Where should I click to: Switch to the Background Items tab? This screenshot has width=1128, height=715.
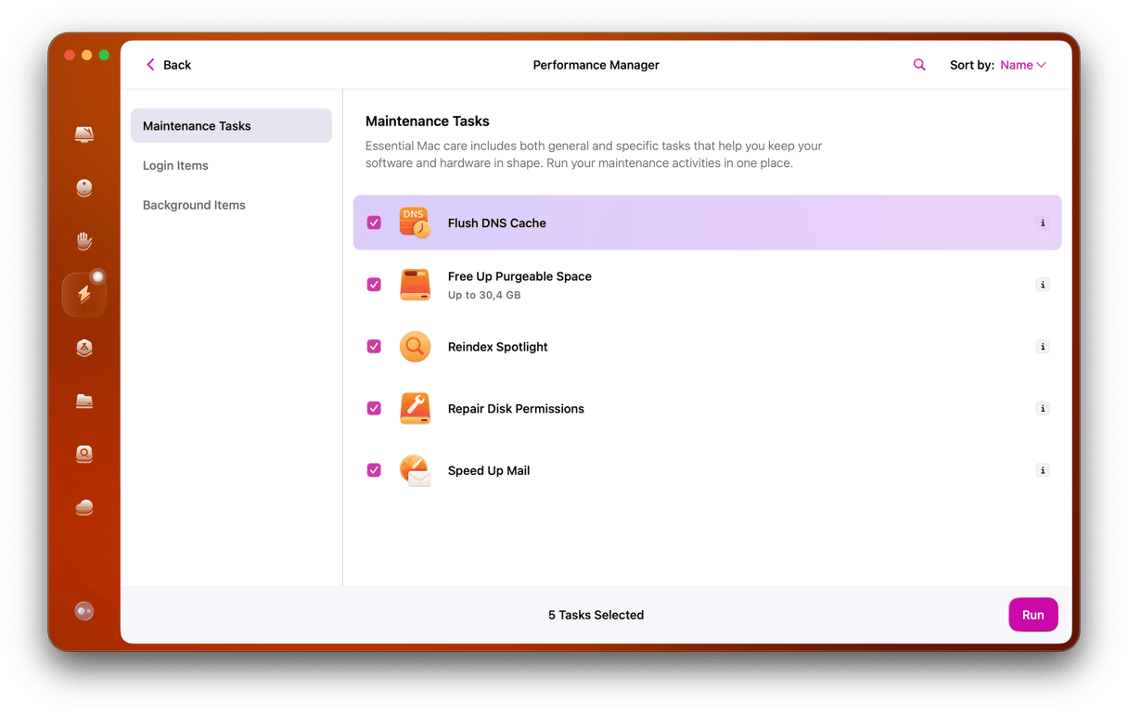194,205
